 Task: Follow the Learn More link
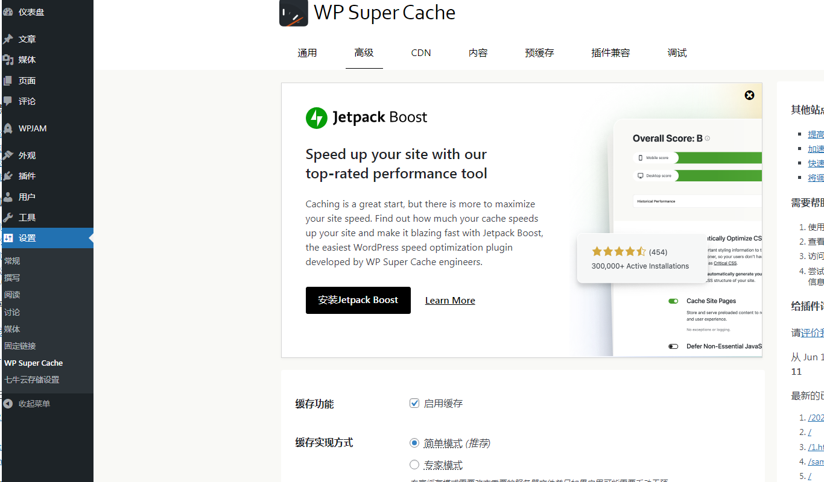click(x=450, y=301)
